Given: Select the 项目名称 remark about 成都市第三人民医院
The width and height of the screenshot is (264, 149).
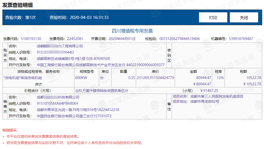Looking at the screenshot, I should [217, 97].
